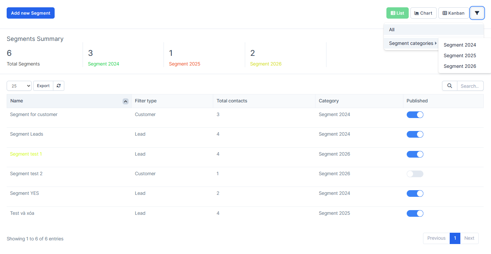Screen dimensions: 491x254
Task: Switch to Kanban view
Action: click(x=453, y=13)
